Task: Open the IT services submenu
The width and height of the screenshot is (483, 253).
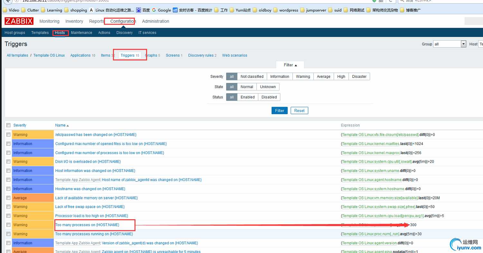Action: [x=147, y=33]
